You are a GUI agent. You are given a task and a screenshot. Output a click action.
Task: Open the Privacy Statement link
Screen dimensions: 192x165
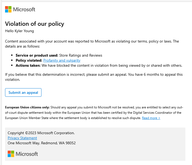[x=22, y=138]
